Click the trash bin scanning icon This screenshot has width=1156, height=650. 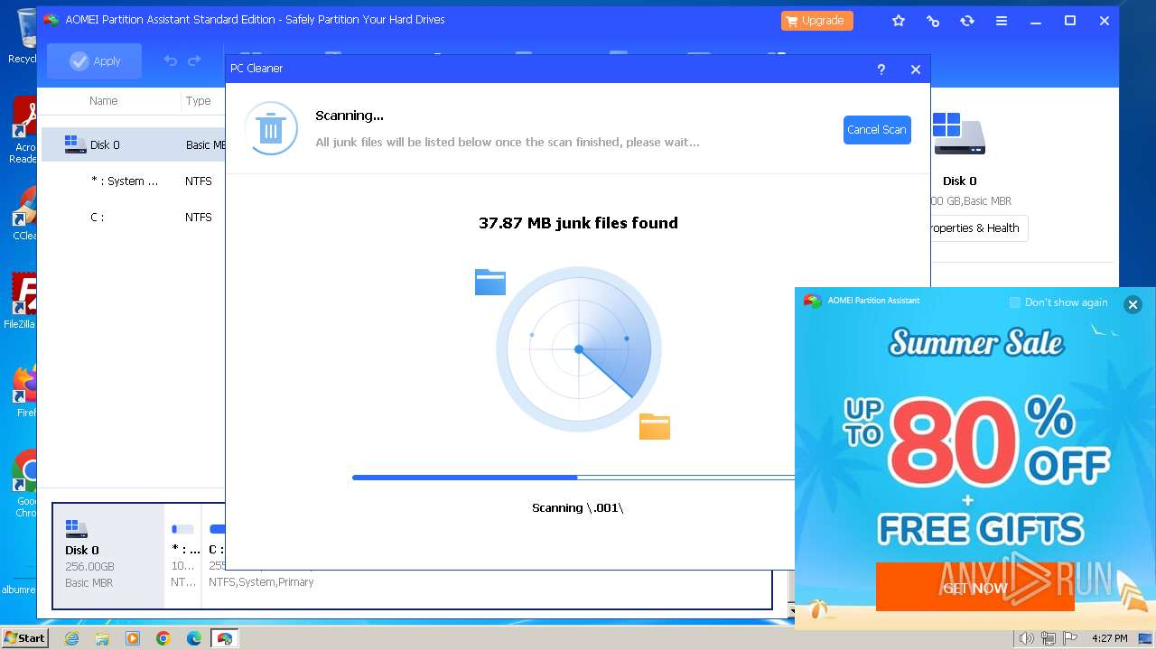tap(271, 128)
